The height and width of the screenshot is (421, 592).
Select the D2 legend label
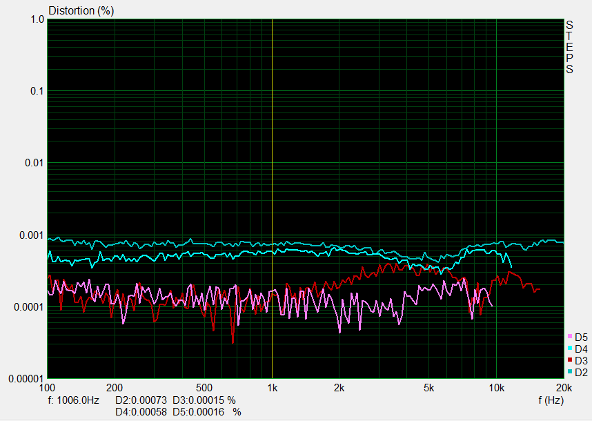click(x=581, y=372)
